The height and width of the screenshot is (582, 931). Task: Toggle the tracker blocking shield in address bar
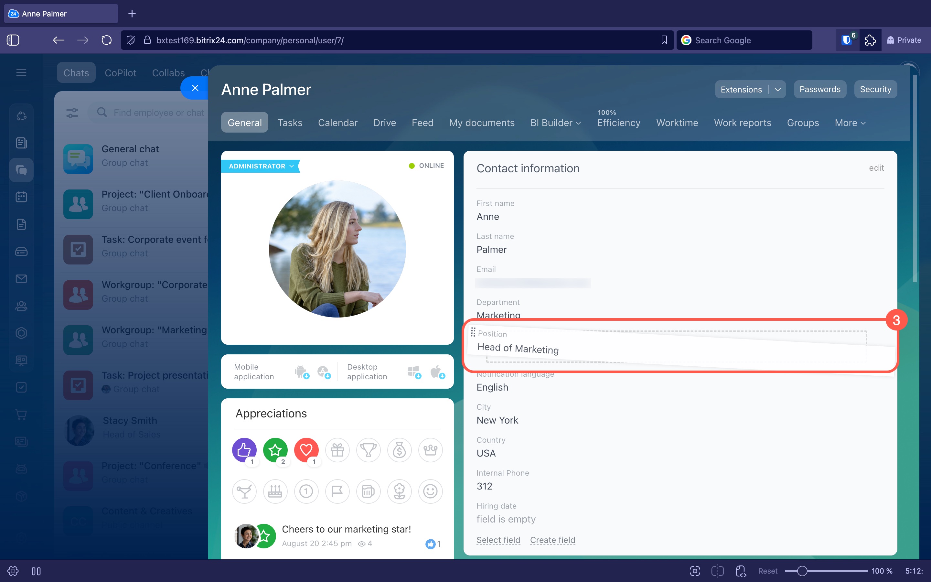(130, 40)
